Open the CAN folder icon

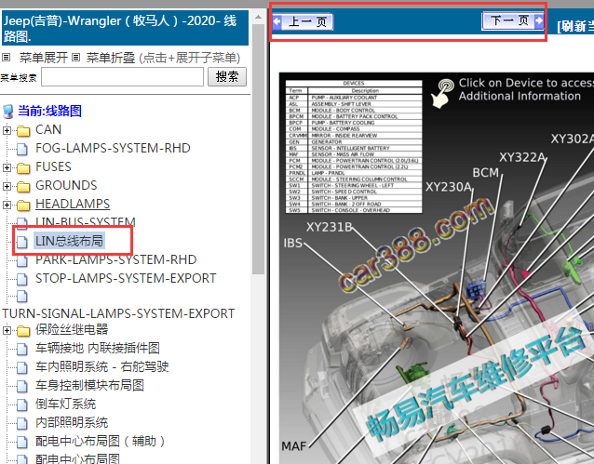(23, 131)
